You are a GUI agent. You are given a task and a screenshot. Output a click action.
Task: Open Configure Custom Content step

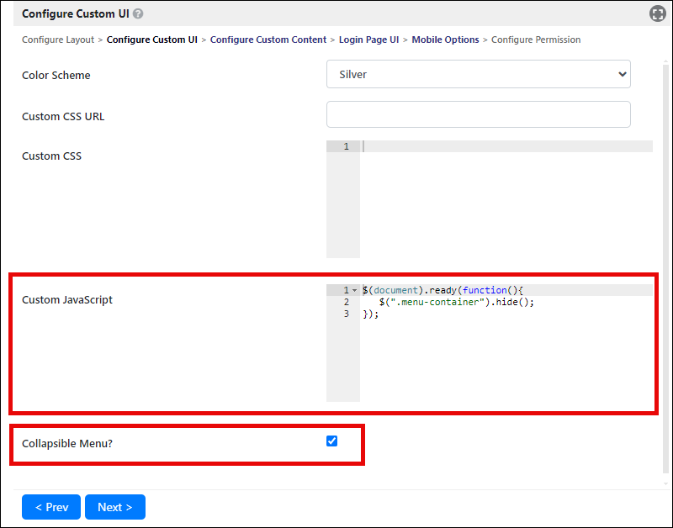(x=268, y=40)
